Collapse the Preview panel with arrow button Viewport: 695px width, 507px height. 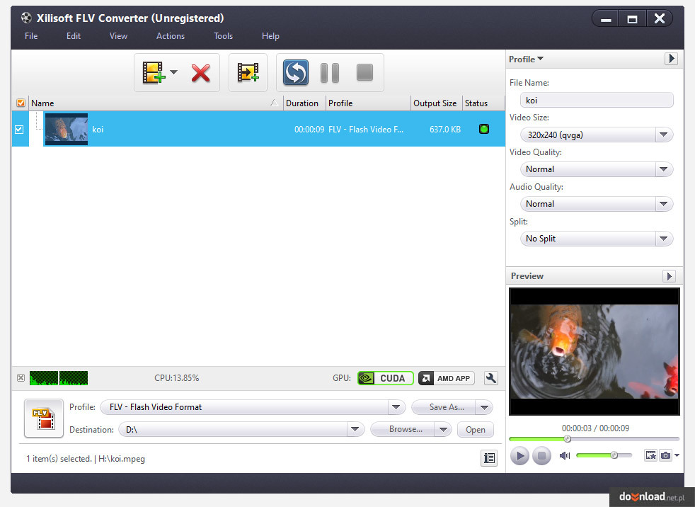point(669,276)
